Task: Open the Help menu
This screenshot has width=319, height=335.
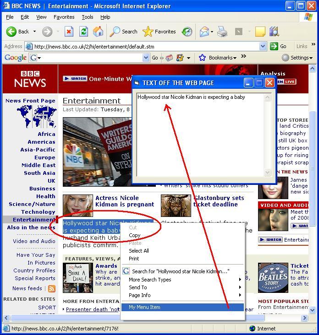Action: click(x=105, y=17)
